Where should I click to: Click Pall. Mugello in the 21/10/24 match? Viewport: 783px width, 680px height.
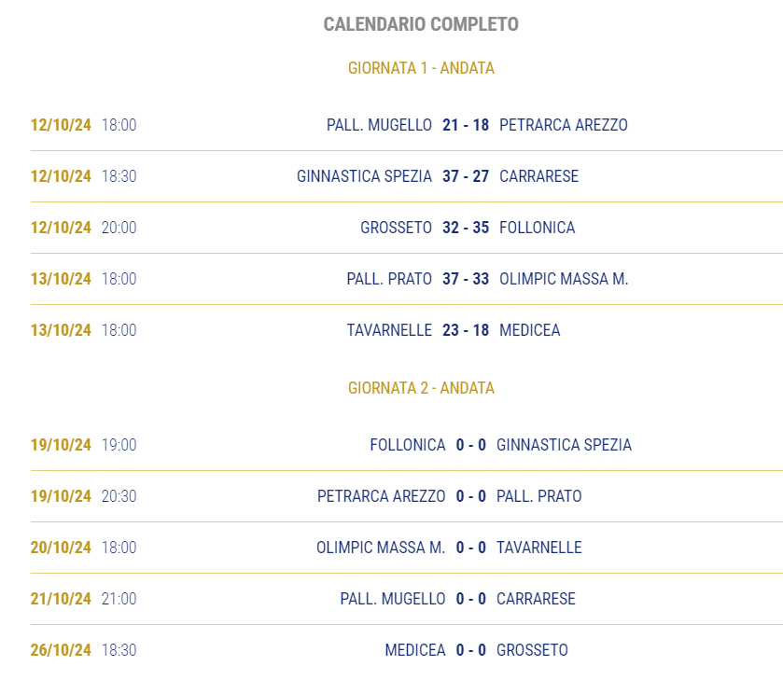pos(393,599)
